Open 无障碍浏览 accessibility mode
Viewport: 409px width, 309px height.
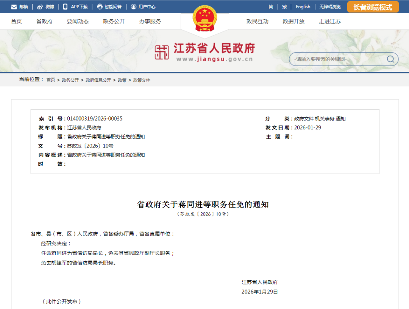[x=330, y=7]
